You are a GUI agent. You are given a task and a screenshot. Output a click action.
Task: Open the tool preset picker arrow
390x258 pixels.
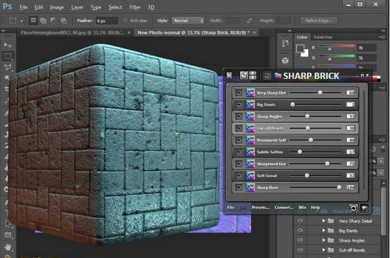coord(21,21)
